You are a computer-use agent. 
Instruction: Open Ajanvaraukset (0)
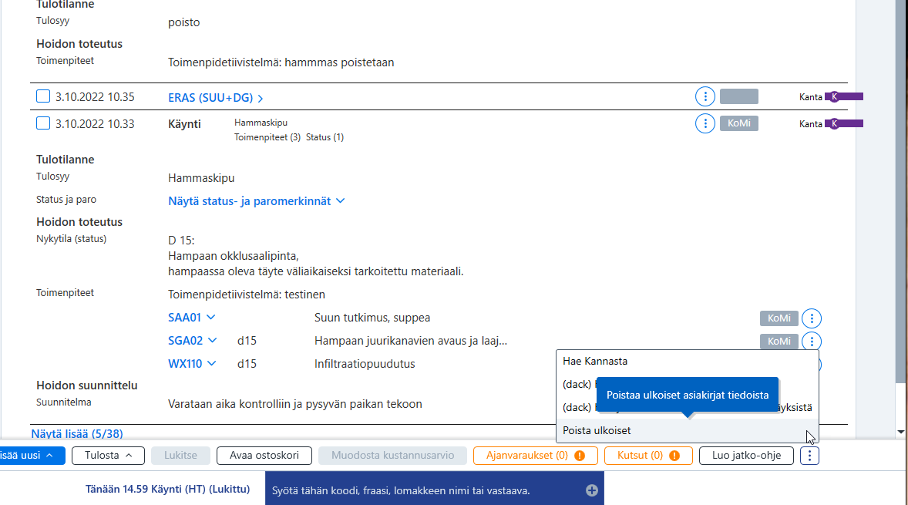coord(535,456)
